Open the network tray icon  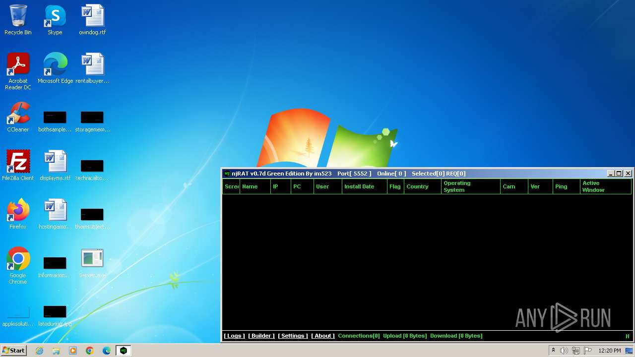point(576,351)
